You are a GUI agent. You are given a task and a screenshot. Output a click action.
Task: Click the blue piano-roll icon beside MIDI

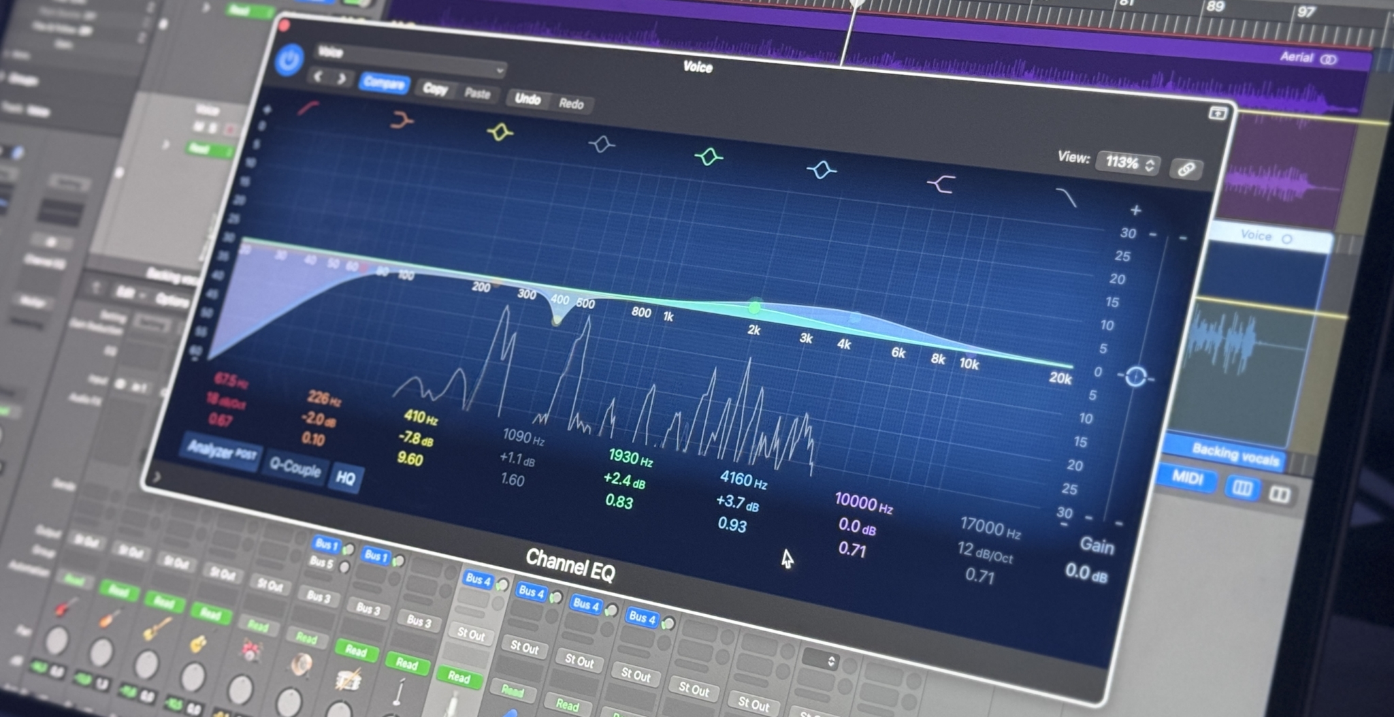click(1242, 489)
